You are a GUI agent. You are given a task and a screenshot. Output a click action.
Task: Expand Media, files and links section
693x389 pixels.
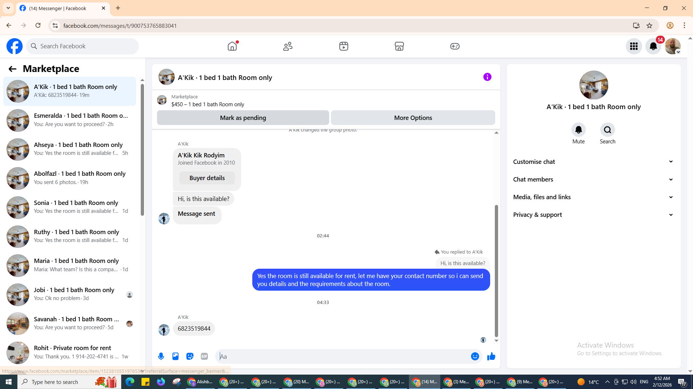[593, 197]
